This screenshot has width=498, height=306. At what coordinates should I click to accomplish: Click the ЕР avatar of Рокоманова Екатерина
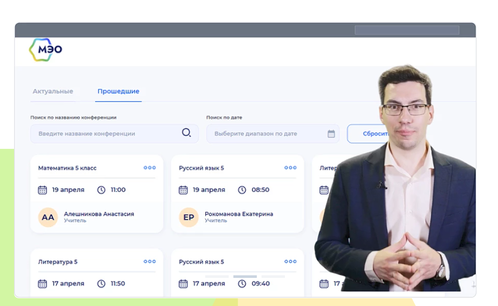tap(189, 217)
